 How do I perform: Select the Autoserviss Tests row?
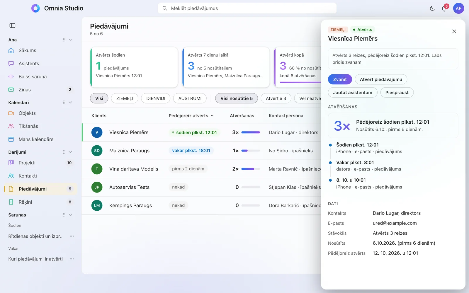(x=201, y=187)
